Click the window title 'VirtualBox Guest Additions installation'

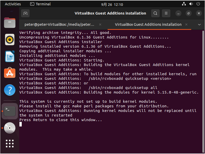point(110,13)
